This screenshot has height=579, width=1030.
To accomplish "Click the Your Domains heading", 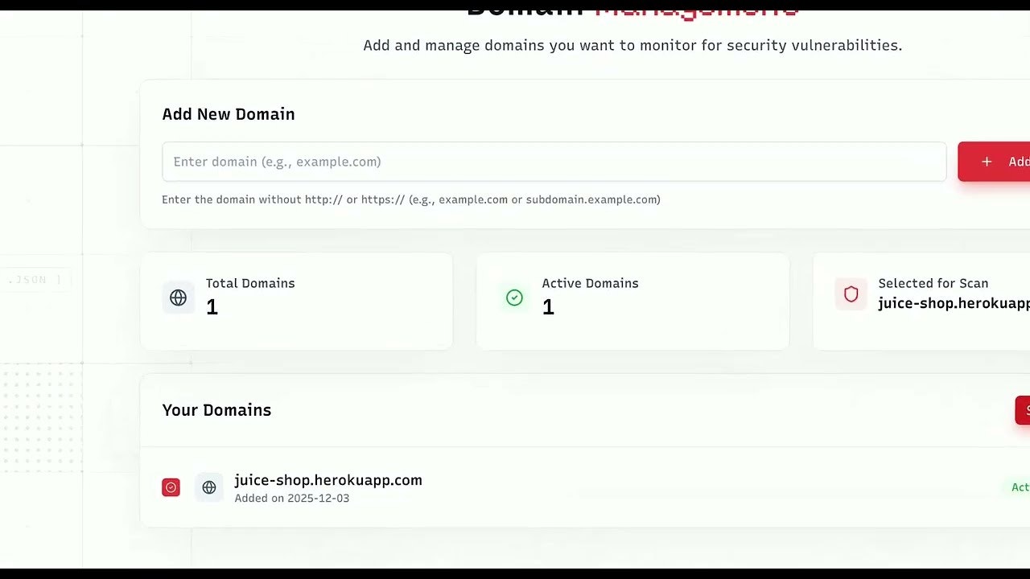I will click(216, 410).
